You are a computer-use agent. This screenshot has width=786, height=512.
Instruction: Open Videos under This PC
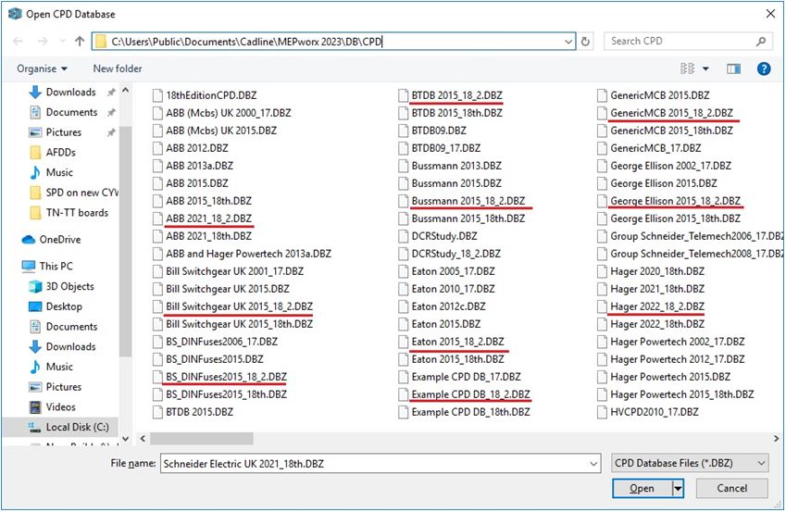point(61,406)
